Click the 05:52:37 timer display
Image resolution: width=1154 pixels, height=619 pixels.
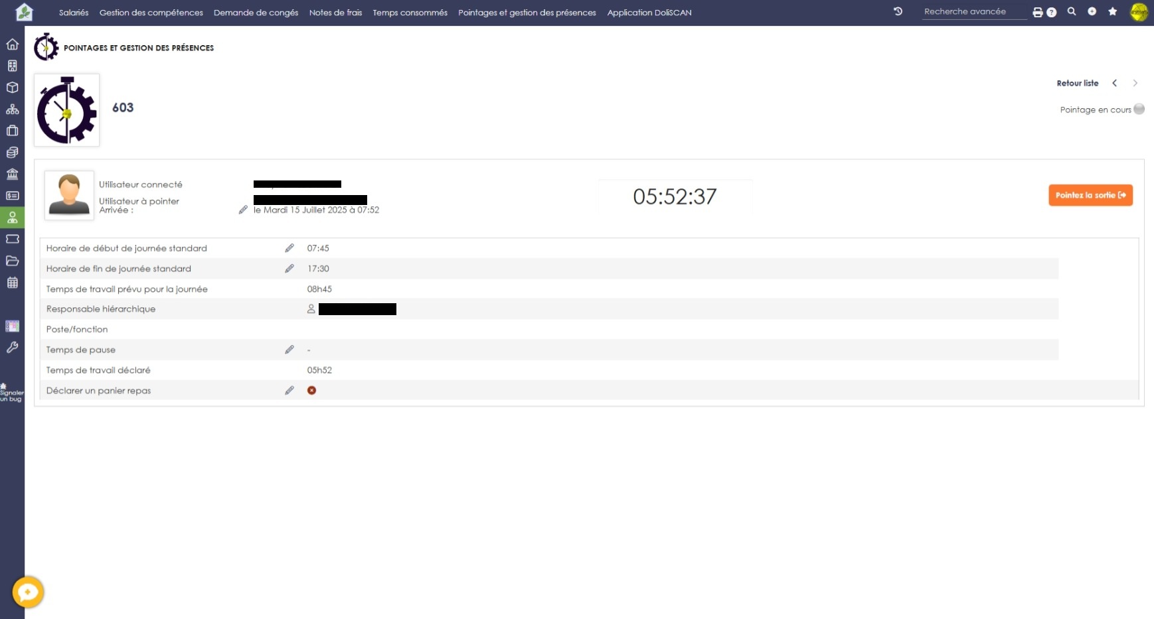coord(675,196)
